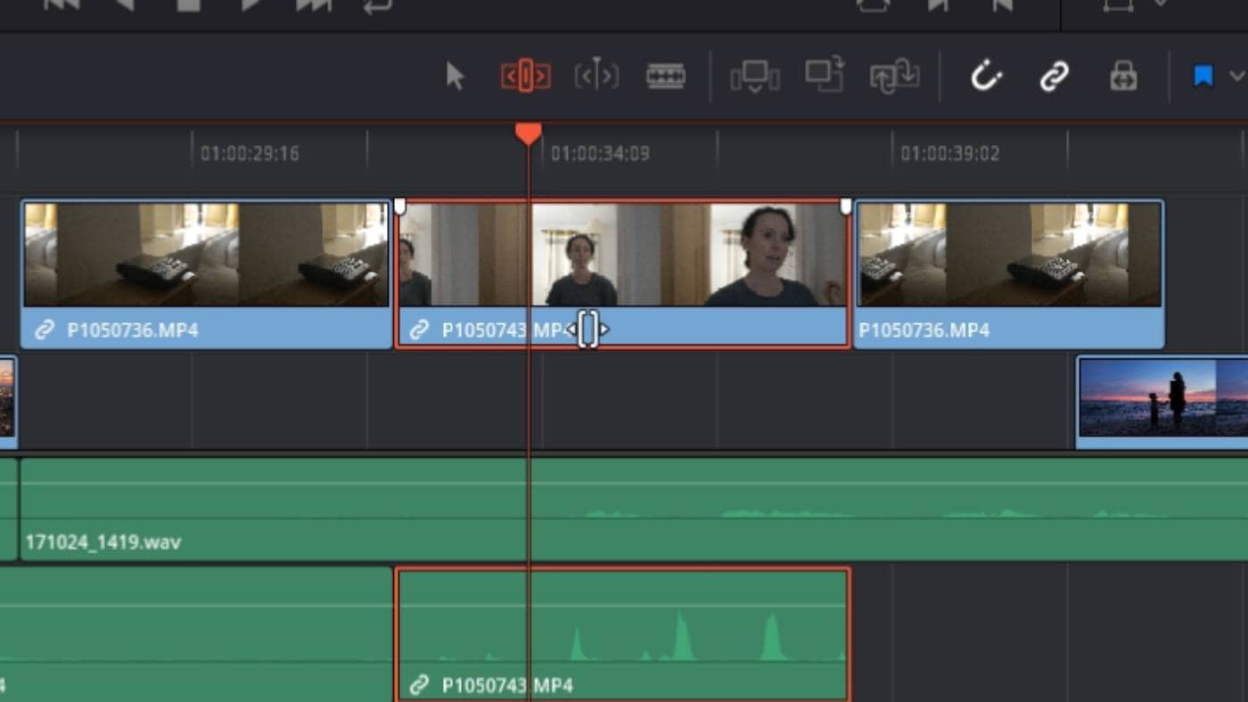
Task: Select the Selection Mode arrow tool
Action: click(x=455, y=76)
